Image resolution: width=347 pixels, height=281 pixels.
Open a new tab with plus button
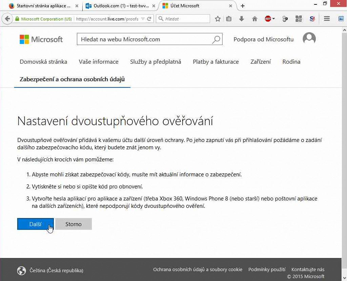[x=243, y=6]
